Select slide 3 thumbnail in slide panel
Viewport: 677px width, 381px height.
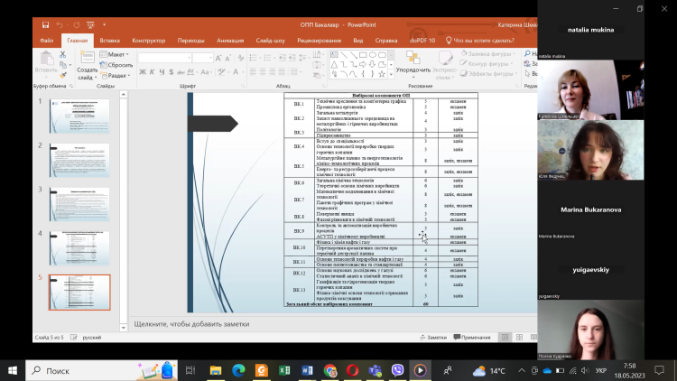click(x=79, y=205)
